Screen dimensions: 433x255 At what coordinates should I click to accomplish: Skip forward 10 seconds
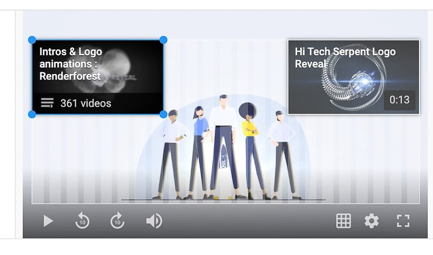[x=117, y=220]
